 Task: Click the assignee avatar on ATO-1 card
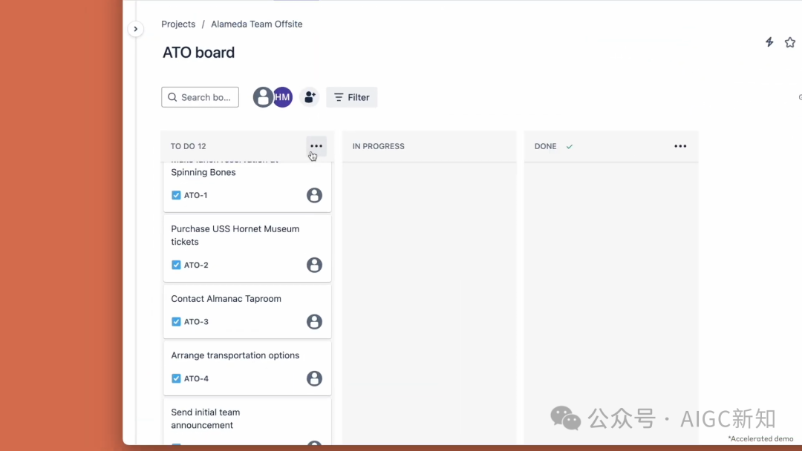coord(315,195)
